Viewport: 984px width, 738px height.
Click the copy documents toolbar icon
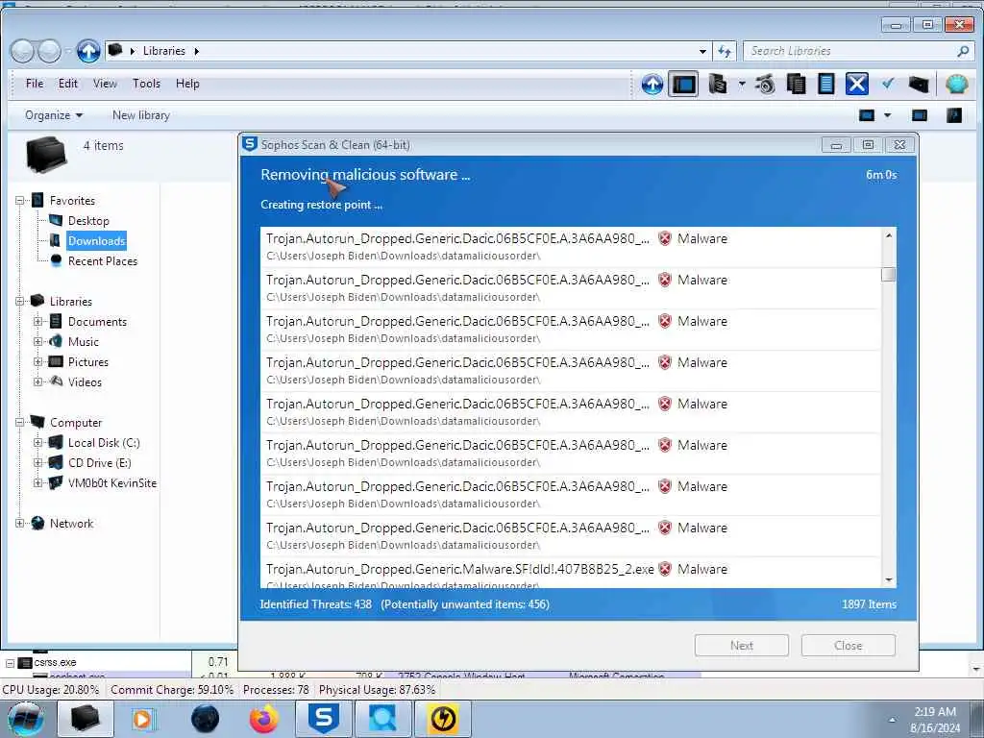(x=796, y=85)
